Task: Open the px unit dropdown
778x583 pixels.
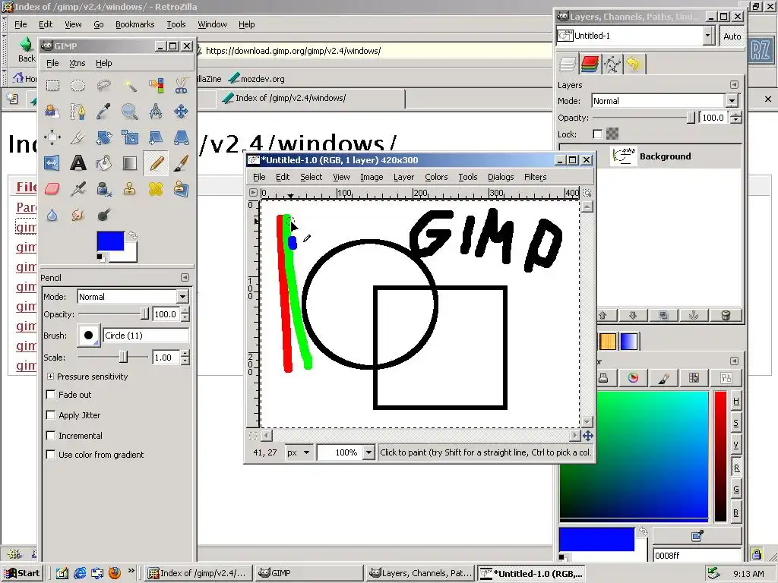Action: 298,452
